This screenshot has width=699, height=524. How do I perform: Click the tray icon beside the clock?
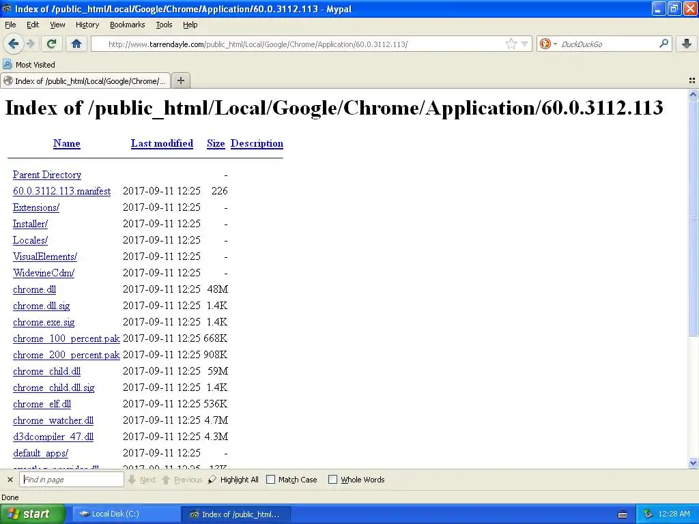648,514
